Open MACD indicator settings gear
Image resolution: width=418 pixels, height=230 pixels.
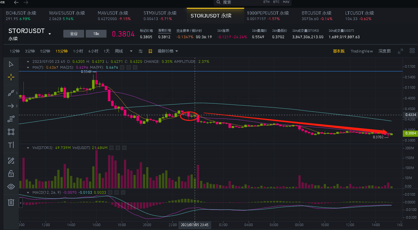coord(117,192)
